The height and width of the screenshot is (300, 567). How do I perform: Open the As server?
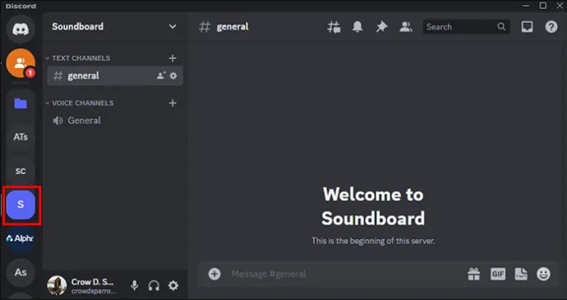tap(21, 272)
